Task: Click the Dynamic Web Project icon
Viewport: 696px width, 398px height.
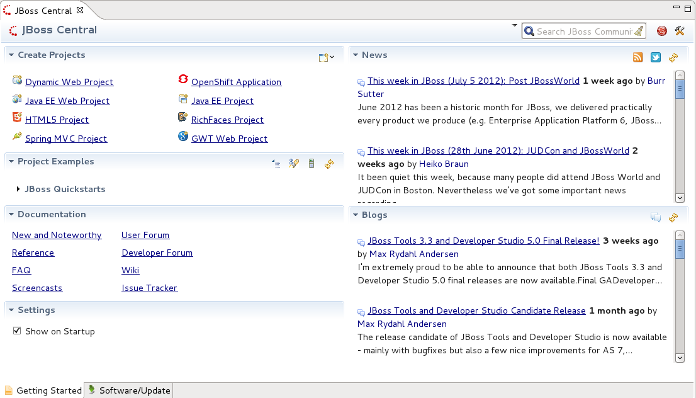Action: (x=18, y=80)
